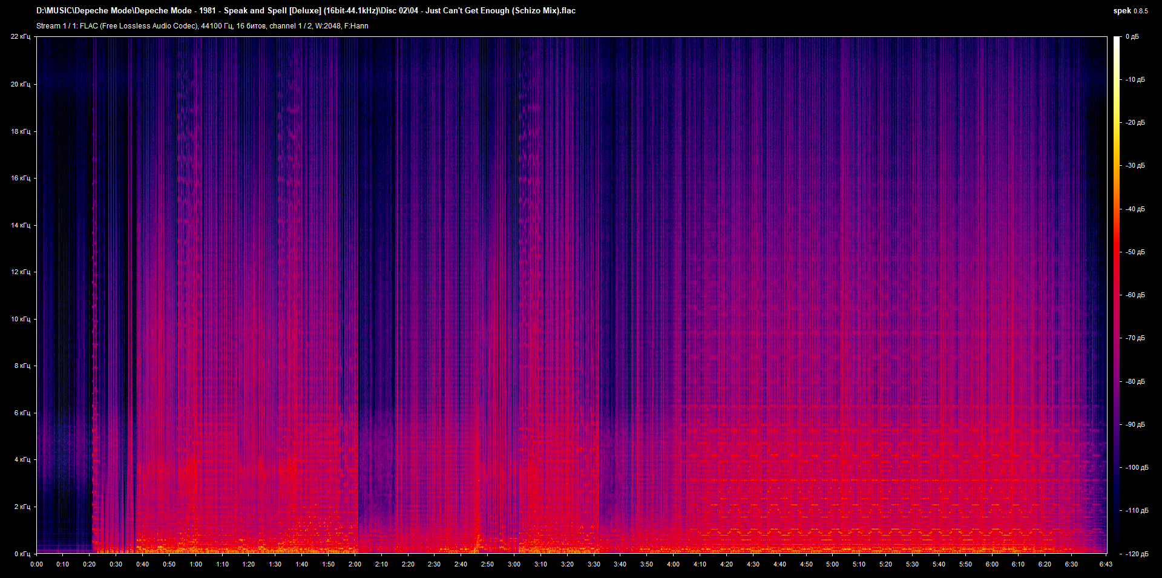The height and width of the screenshot is (578, 1162).
Task: Click the file path title text
Action: click(306, 11)
